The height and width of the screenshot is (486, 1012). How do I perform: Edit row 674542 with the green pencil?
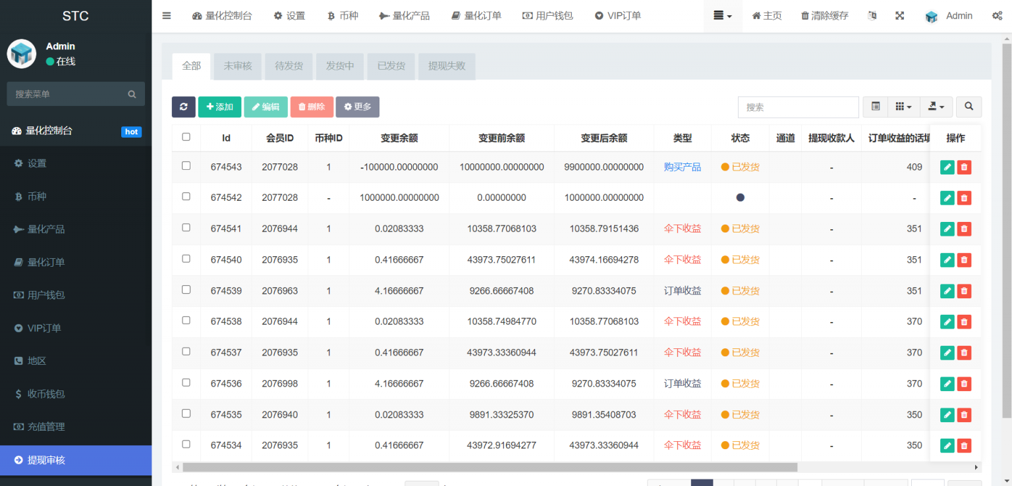947,198
